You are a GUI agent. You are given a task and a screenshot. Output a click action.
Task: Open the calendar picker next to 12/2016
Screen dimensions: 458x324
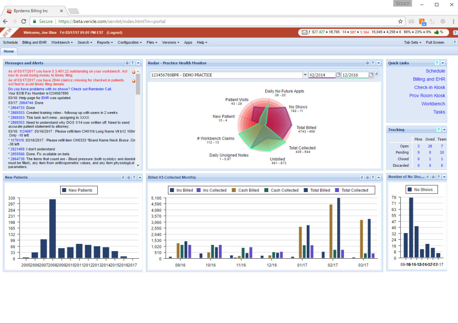coord(371,75)
